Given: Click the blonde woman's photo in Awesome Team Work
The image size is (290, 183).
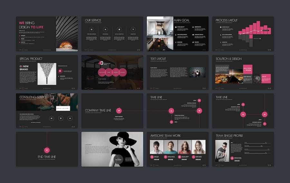Looking at the screenshot, I should [198, 147].
